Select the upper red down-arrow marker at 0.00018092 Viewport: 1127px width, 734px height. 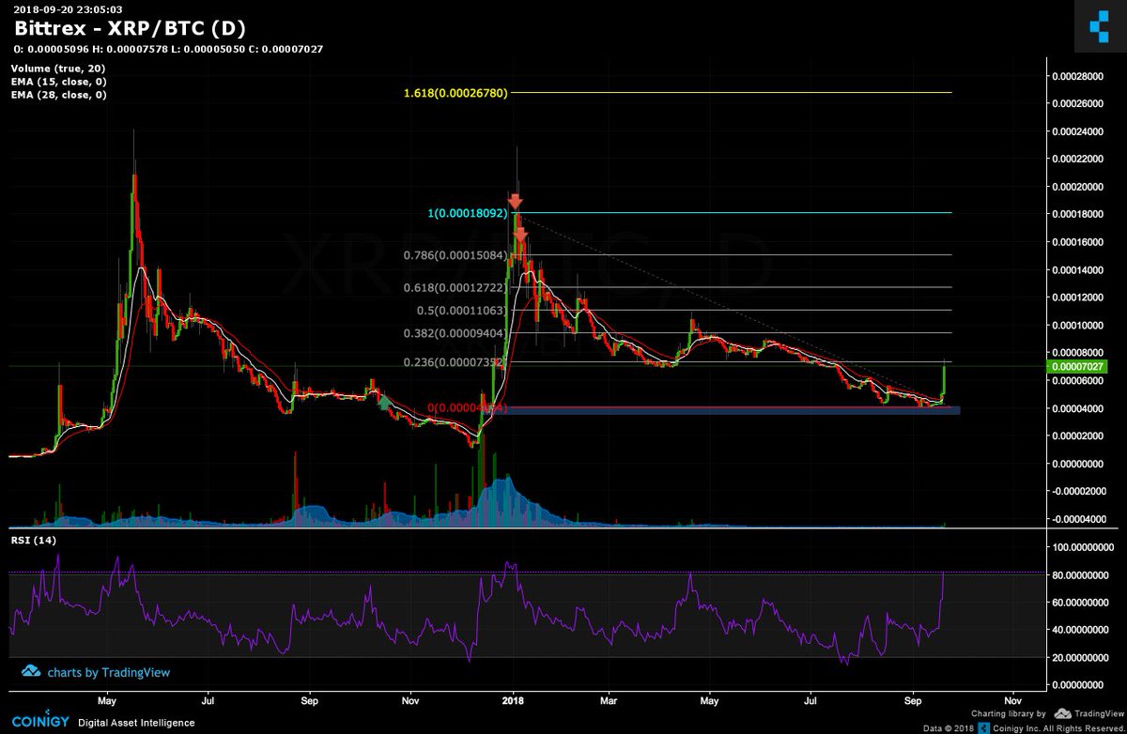click(515, 202)
